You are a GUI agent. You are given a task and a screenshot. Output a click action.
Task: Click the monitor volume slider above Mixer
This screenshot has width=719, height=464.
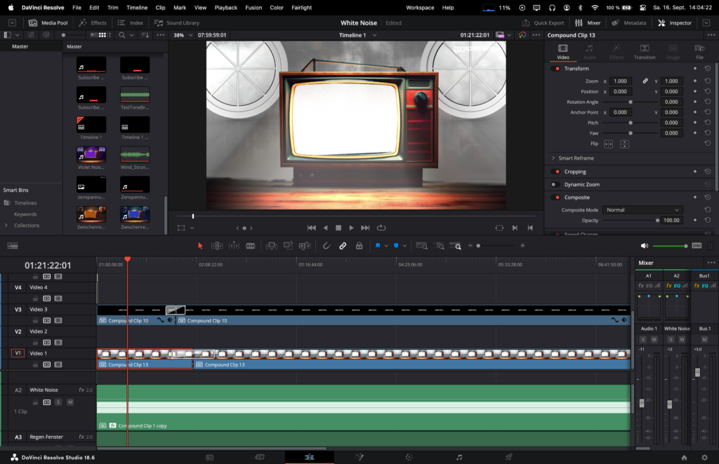pos(670,246)
